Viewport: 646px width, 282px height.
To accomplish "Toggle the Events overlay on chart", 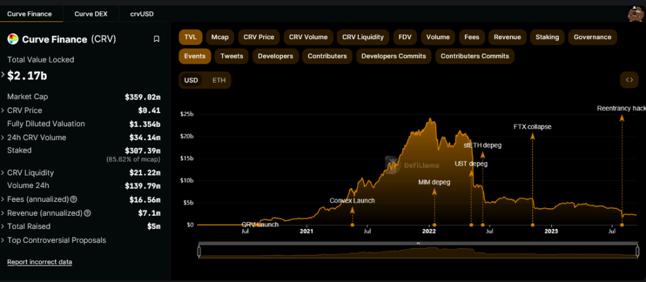I will [x=194, y=56].
